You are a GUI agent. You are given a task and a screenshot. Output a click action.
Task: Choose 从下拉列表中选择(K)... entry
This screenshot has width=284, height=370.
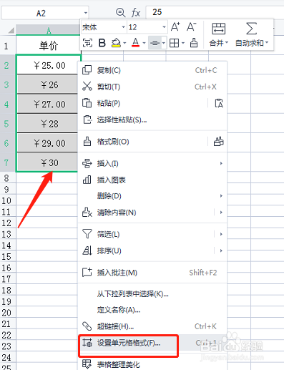152,294
